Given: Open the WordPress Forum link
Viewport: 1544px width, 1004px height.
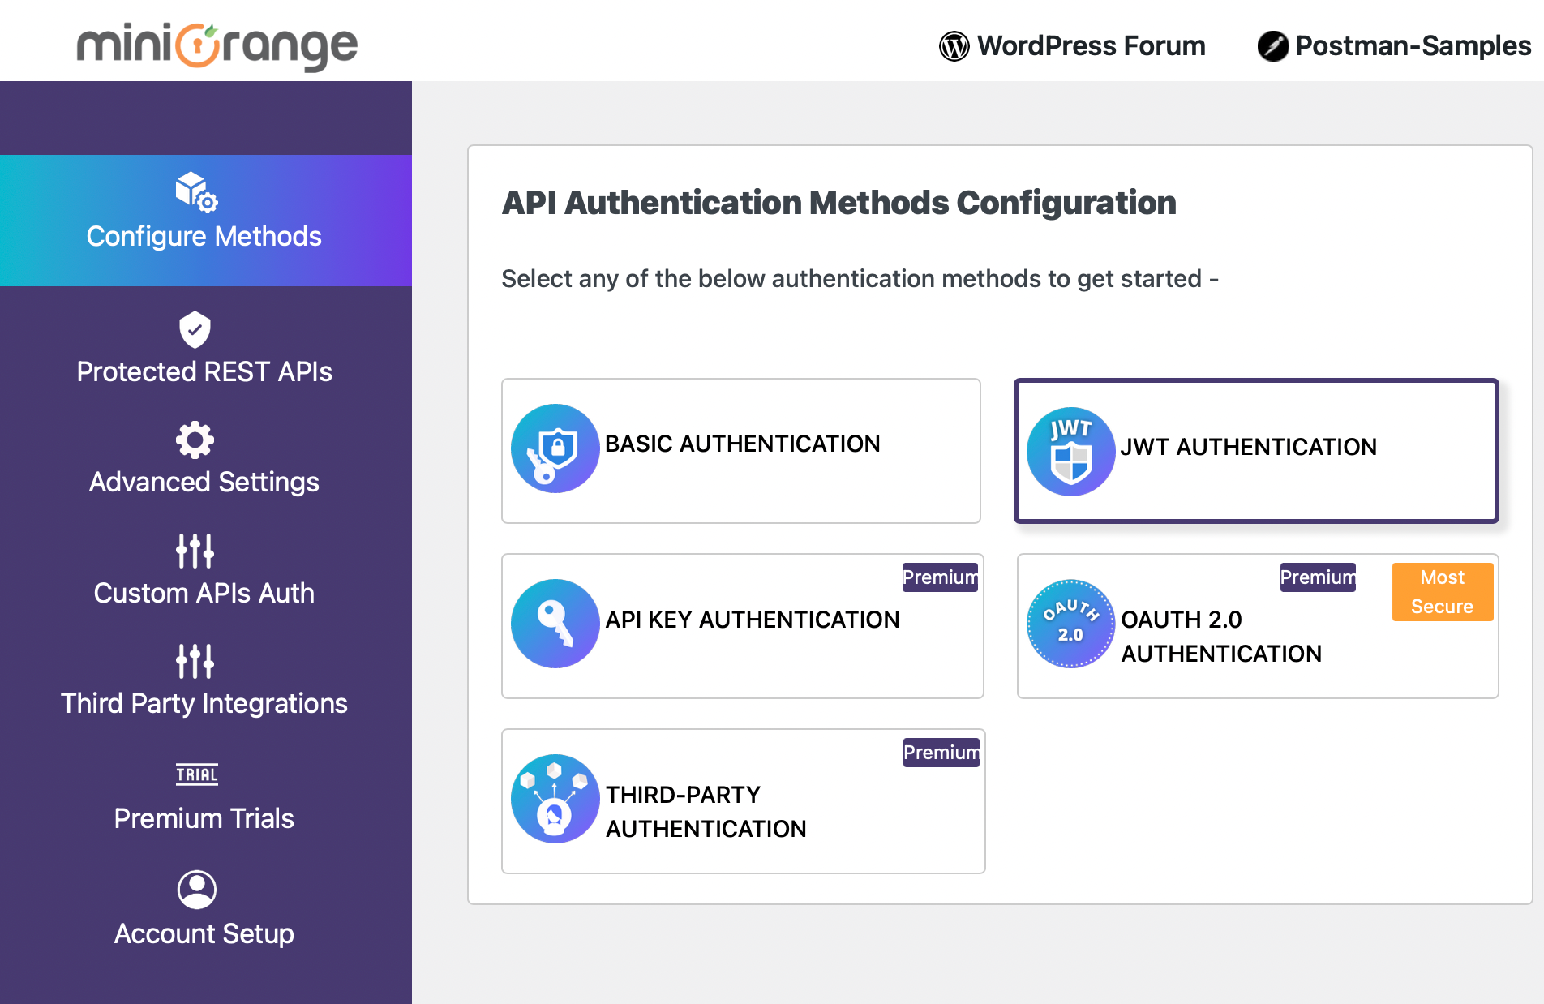Looking at the screenshot, I should coord(1072,46).
